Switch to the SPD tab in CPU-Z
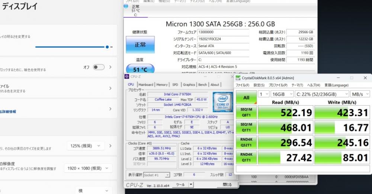Screen dimensions: 372x194 click(x=175, y=85)
